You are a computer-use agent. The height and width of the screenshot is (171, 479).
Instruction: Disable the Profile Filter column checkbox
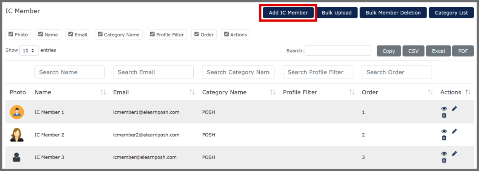coord(152,34)
